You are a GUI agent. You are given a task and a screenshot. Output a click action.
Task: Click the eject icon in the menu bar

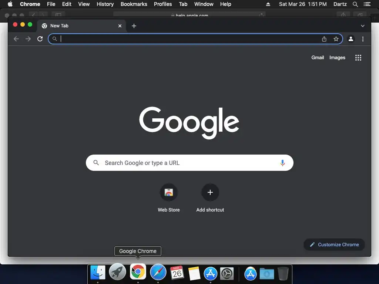[268, 4]
